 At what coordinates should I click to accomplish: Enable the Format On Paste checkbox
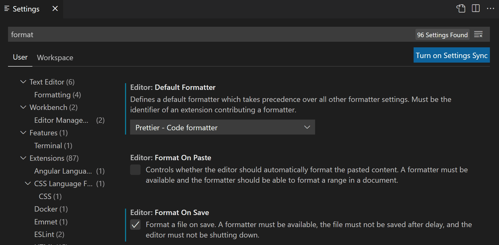(135, 170)
